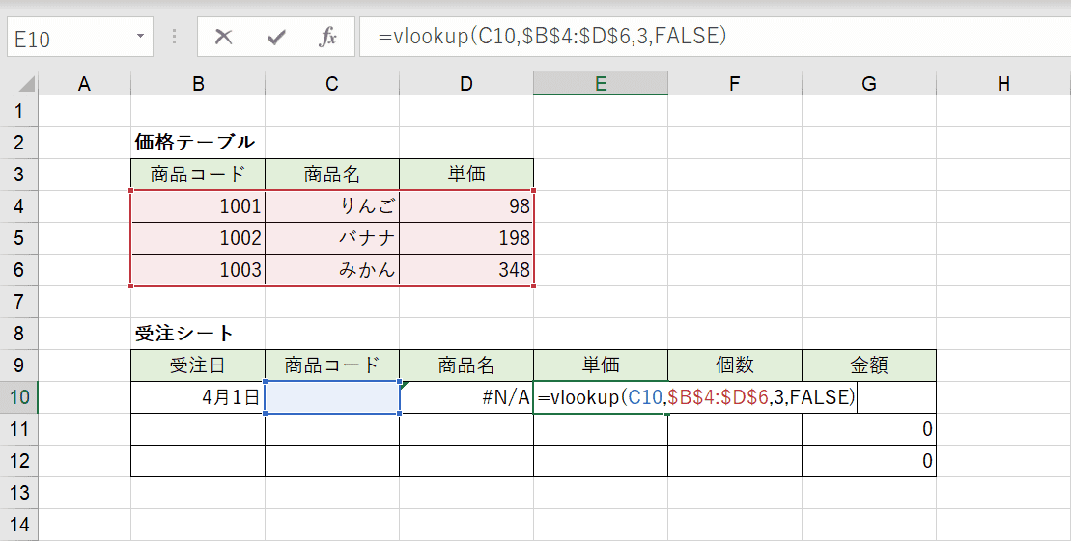Image resolution: width=1071 pixels, height=541 pixels.
Task: Select column H header
Action: click(x=1003, y=84)
